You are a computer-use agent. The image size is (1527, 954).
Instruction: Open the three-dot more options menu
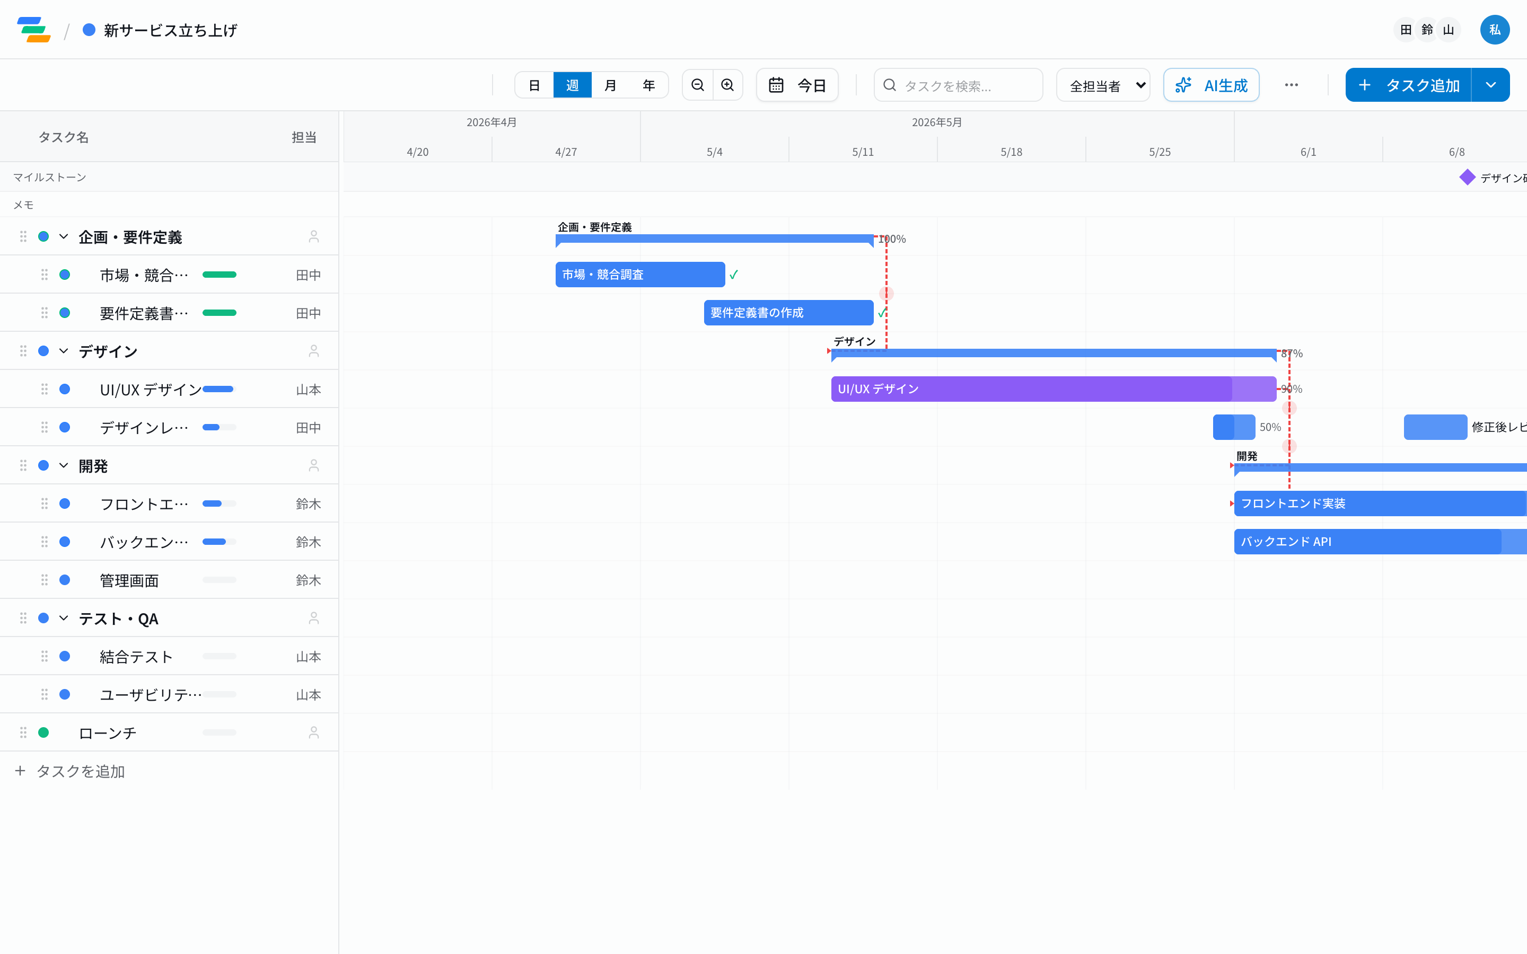[1291, 85]
